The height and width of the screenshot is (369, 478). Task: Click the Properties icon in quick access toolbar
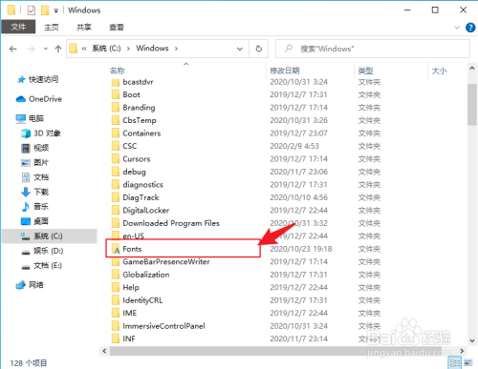click(32, 10)
